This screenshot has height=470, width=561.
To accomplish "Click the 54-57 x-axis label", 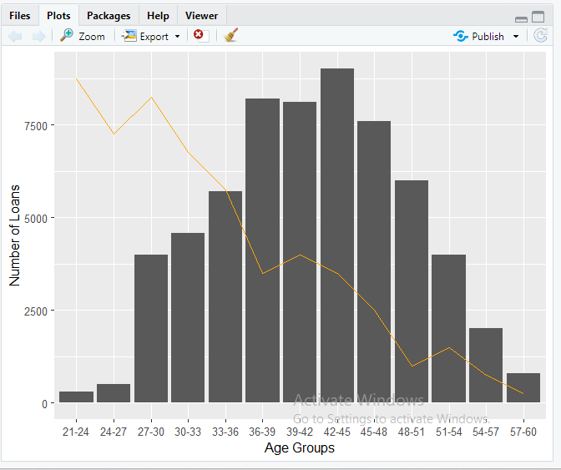I will [486, 432].
